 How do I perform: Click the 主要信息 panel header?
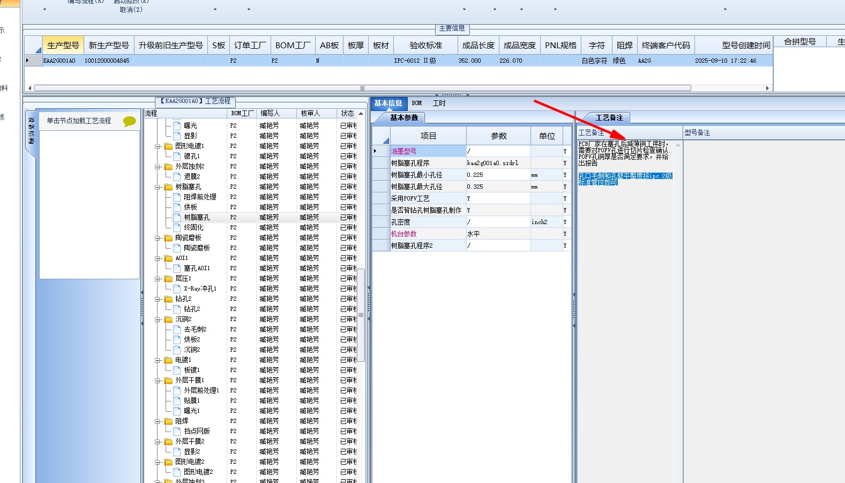tap(452, 28)
